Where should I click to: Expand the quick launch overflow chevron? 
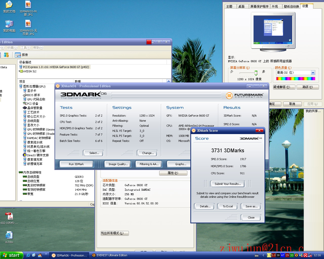pyautogui.click(x=46, y=254)
